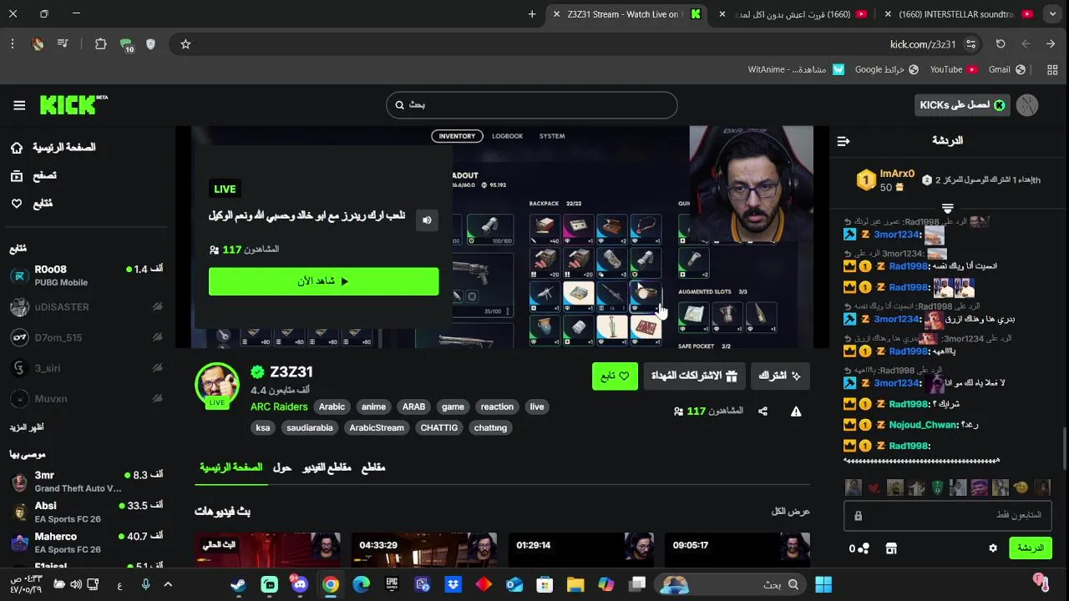Switch to the INTERSTELLAR soundtrack YouTube tab
Image resolution: width=1069 pixels, height=601 pixels.
pos(959,14)
